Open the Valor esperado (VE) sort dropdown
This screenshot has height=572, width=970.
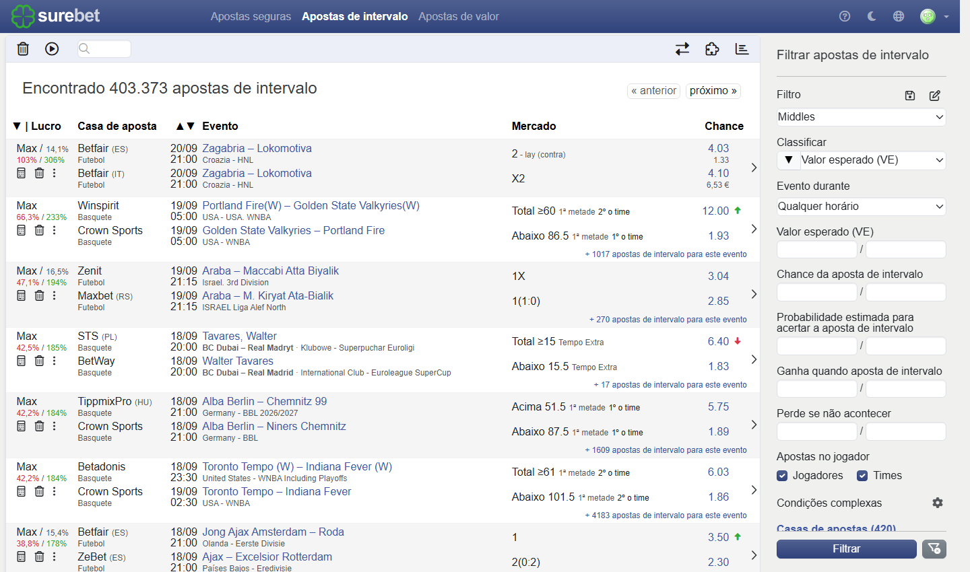873,160
